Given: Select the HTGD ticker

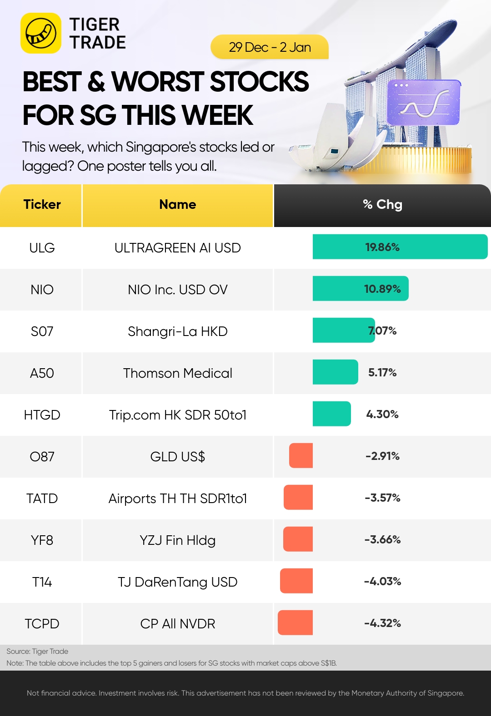Looking at the screenshot, I should click(42, 415).
